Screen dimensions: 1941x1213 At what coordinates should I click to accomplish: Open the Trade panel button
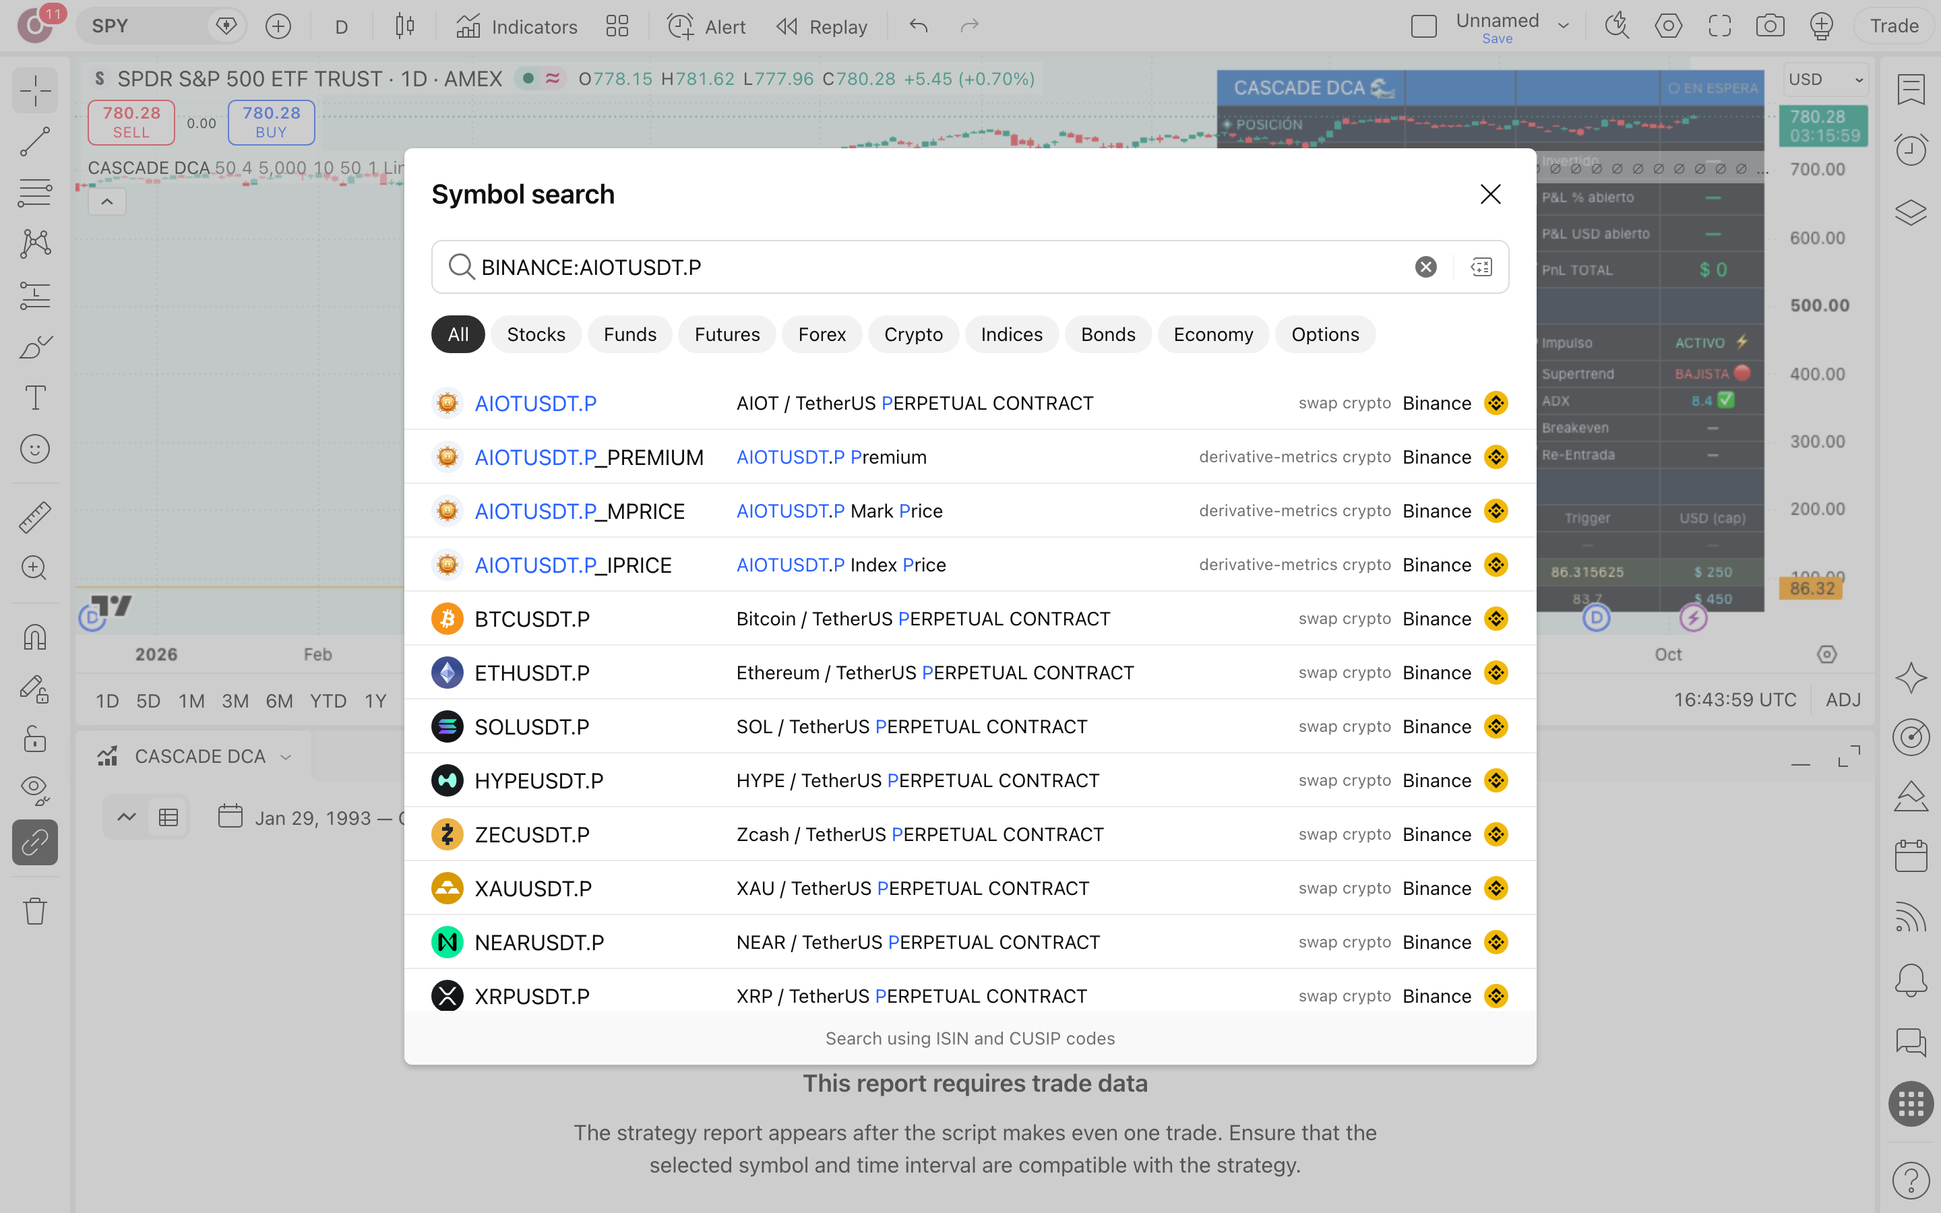click(x=1894, y=26)
